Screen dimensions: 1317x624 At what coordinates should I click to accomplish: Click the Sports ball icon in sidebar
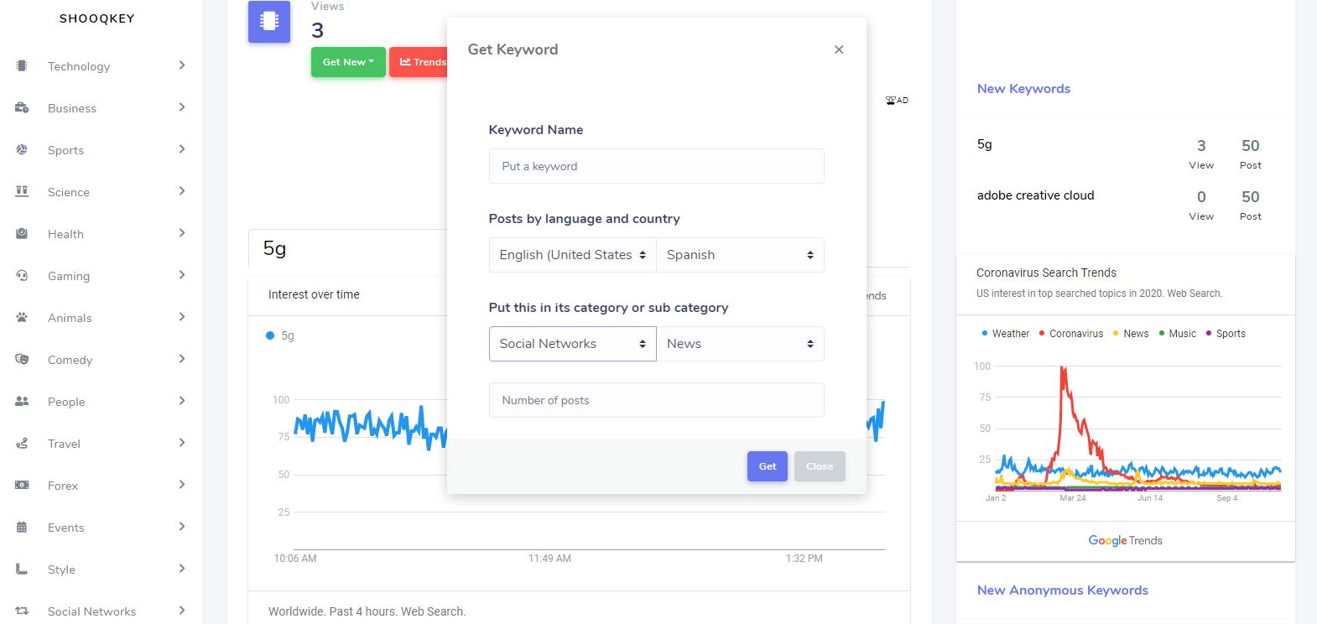22,149
